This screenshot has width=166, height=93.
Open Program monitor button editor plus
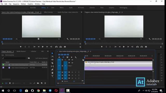(x=161, y=47)
